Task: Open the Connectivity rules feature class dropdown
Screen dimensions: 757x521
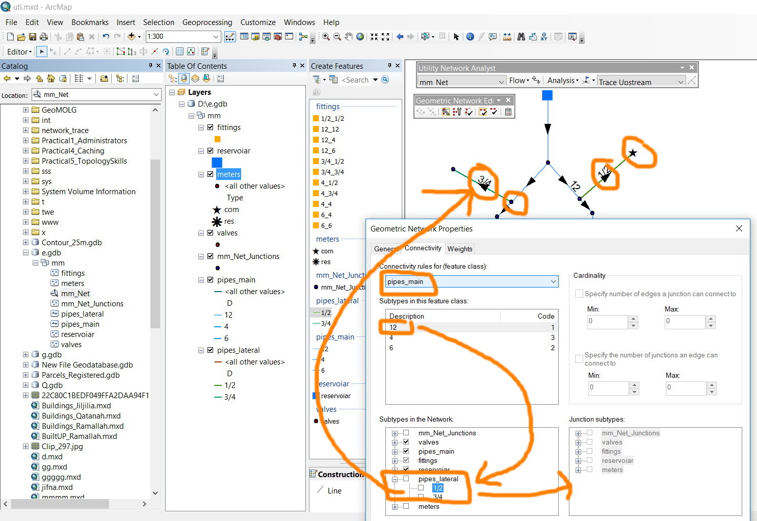Action: click(553, 282)
